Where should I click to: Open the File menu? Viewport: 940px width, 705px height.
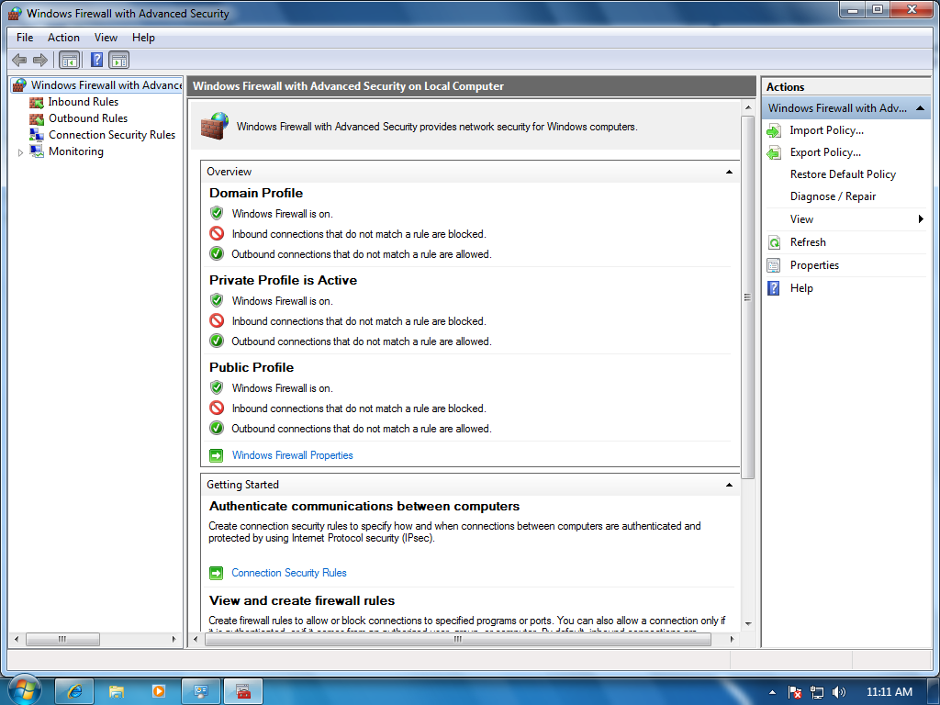pyautogui.click(x=25, y=37)
